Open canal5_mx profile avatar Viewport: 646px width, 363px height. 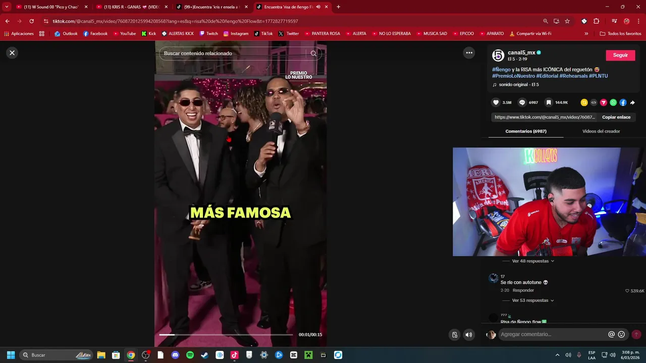coord(498,55)
